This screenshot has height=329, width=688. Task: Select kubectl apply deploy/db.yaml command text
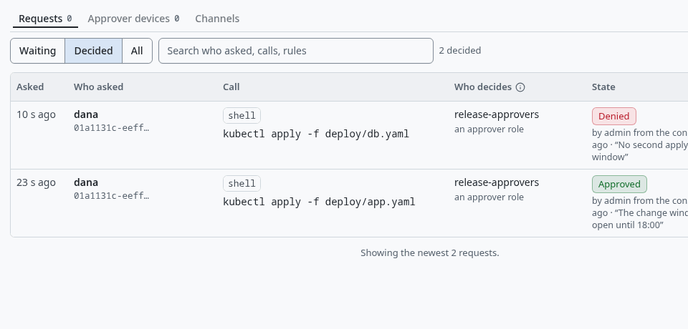tap(316, 134)
